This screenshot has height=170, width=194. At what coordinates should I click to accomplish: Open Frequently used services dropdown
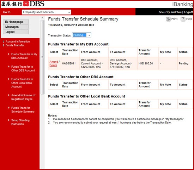click(x=47, y=12)
